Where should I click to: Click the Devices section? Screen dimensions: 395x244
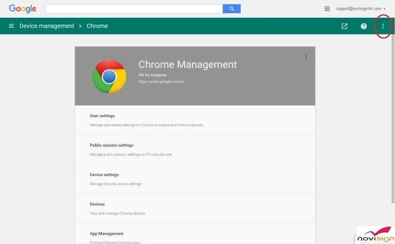(x=97, y=204)
